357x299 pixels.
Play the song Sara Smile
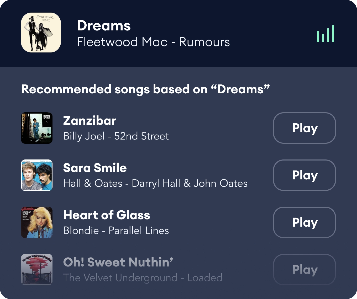coord(304,175)
